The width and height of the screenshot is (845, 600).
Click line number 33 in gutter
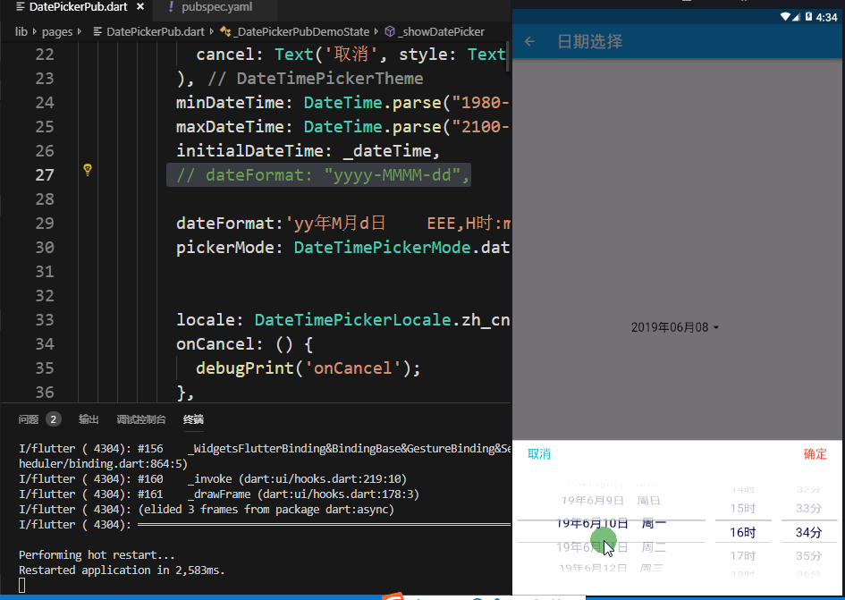point(45,320)
